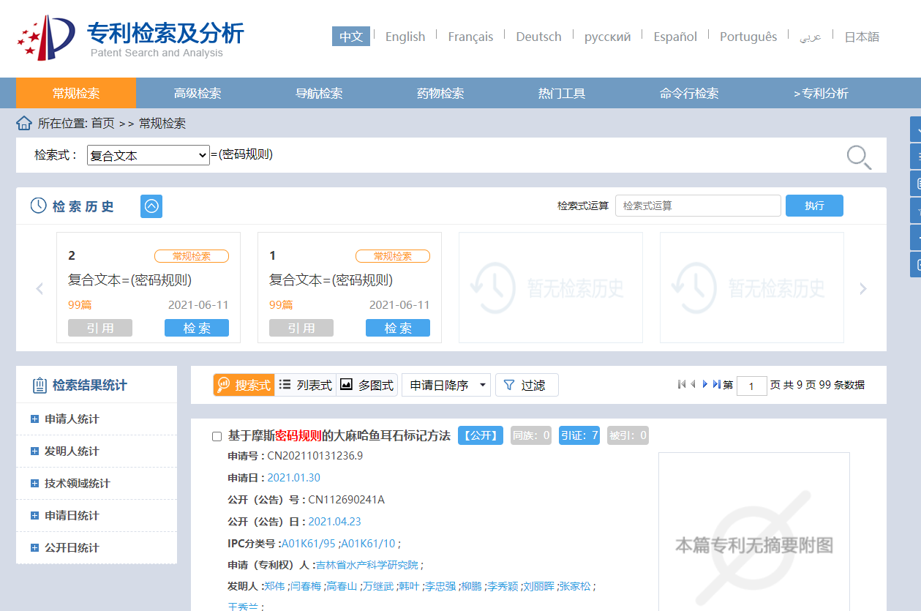Open the 过滤 filter panel
The image size is (921, 611).
click(x=527, y=384)
